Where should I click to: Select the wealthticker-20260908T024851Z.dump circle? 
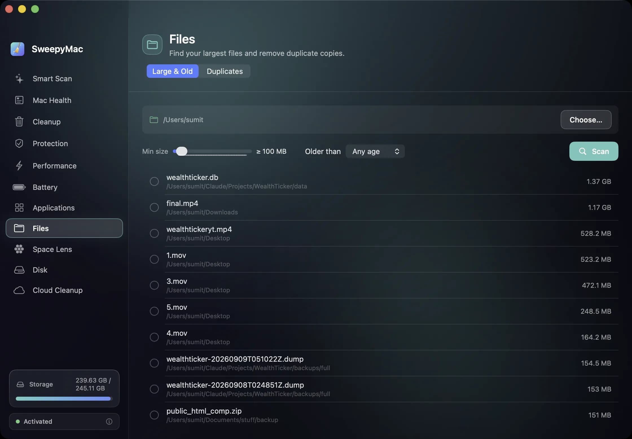tap(154, 389)
